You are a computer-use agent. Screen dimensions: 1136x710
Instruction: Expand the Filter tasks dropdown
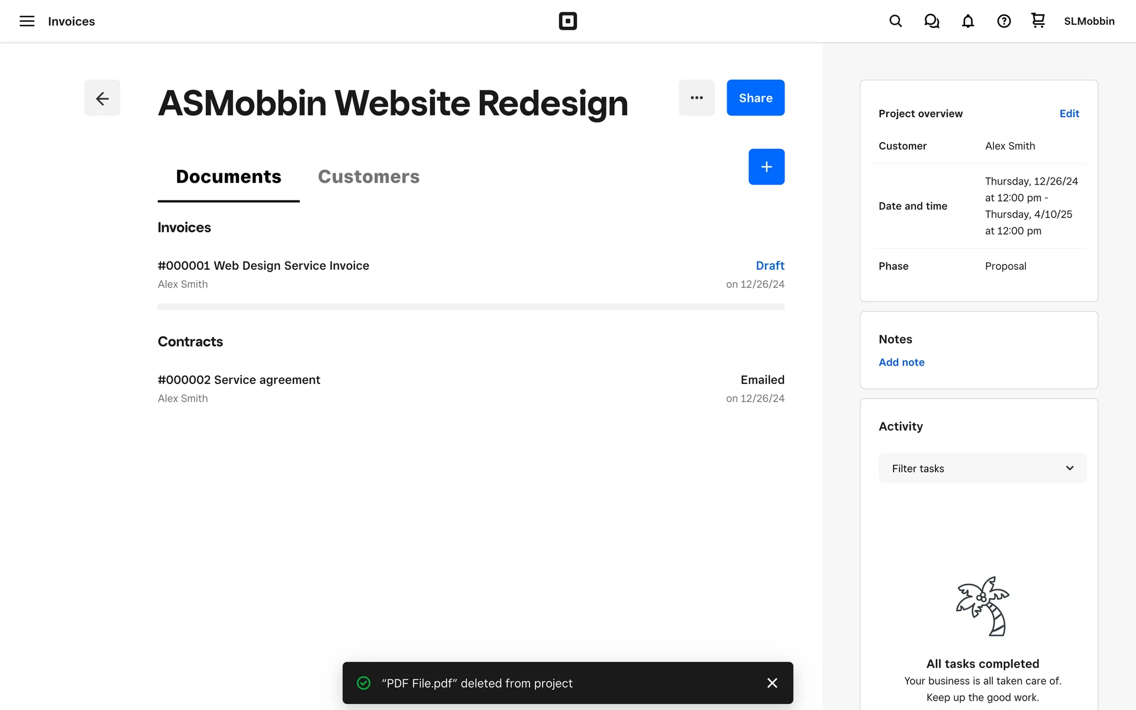pos(982,468)
